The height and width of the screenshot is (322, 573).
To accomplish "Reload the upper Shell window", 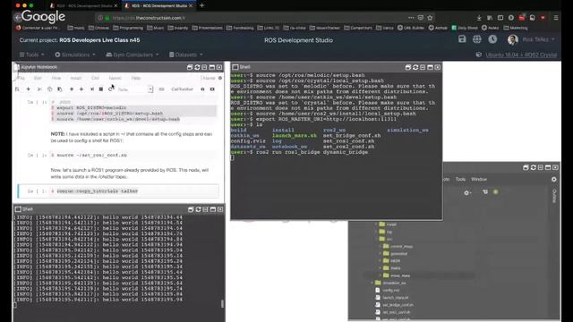I will pyautogui.click(x=415, y=67).
